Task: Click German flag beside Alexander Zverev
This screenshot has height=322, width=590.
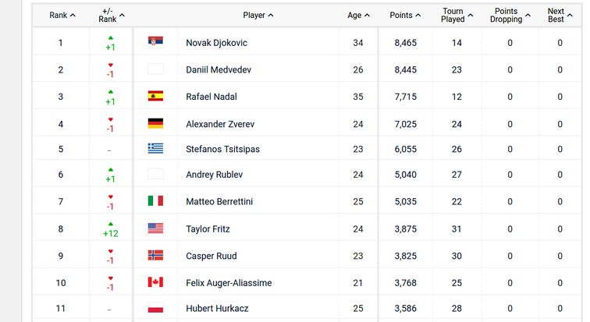Action: point(155,124)
